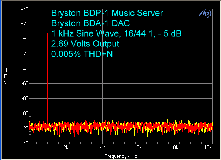Screen dimensions: 221x160
Task: Click the '4k' frequency axis label
Action: point(103,148)
